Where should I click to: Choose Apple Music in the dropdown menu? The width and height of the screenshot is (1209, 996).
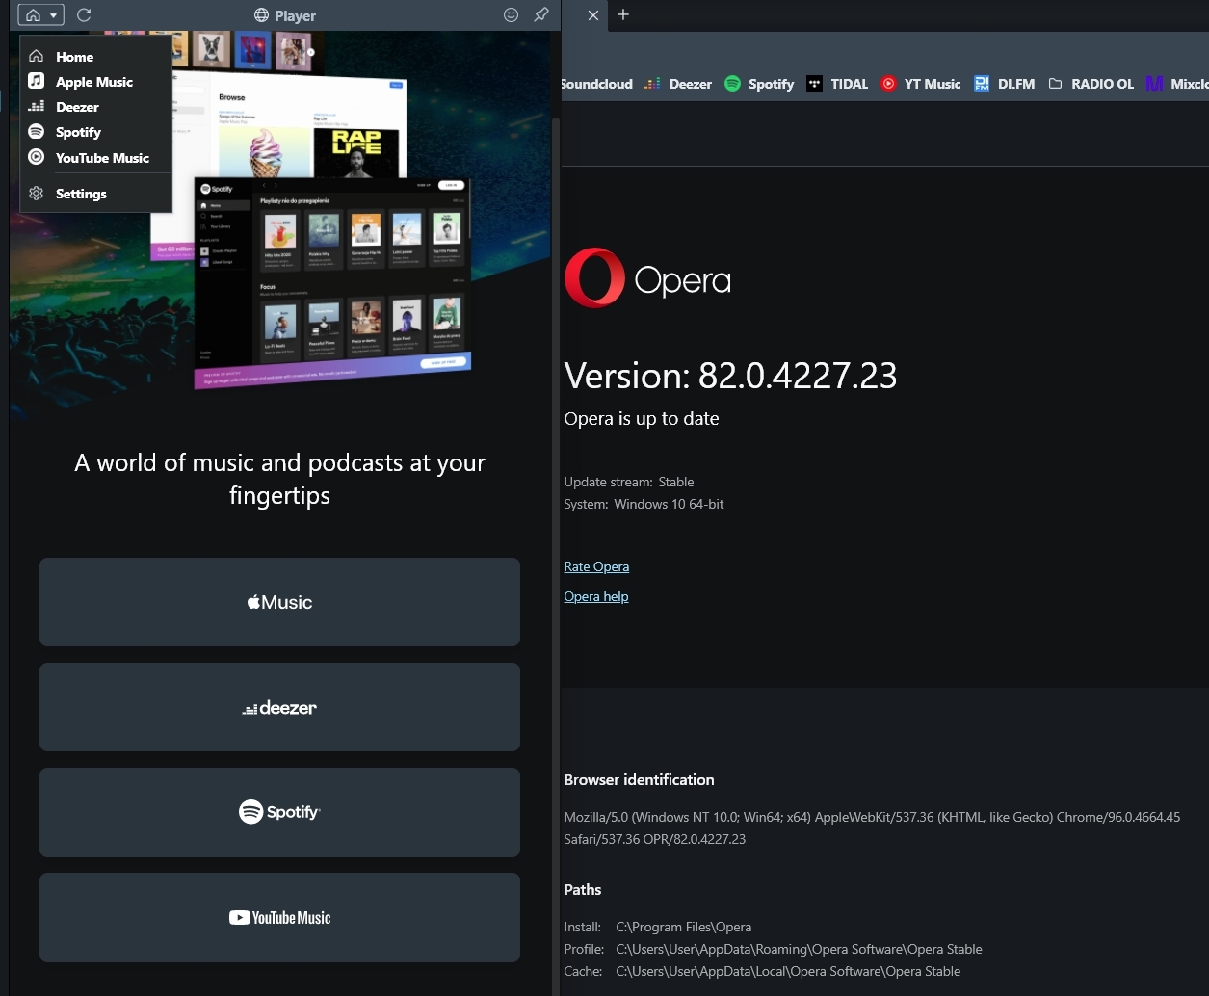click(x=93, y=82)
